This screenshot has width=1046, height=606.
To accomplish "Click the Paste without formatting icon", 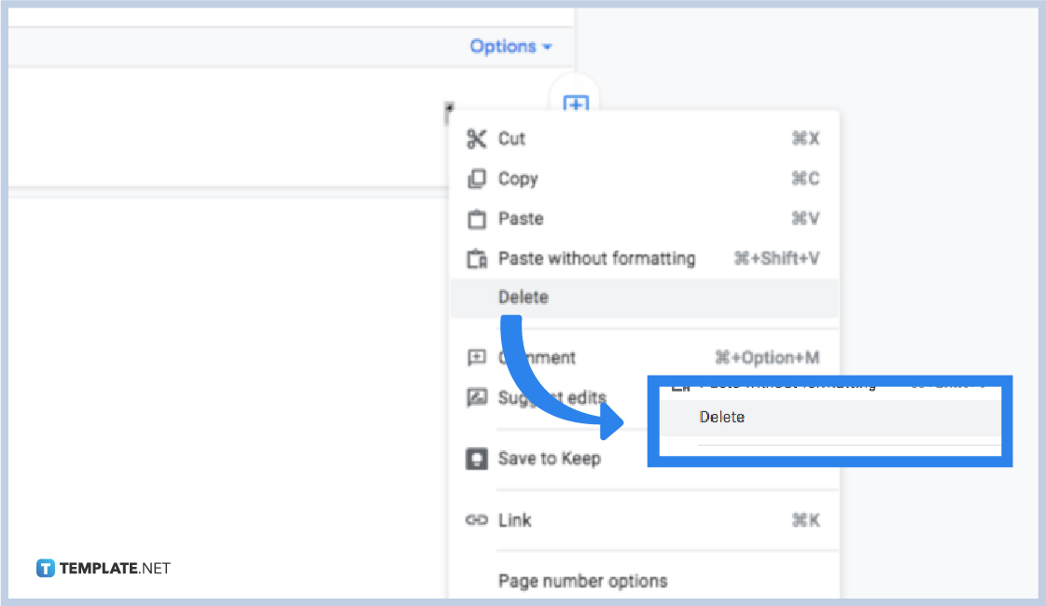I will pyautogui.click(x=476, y=258).
